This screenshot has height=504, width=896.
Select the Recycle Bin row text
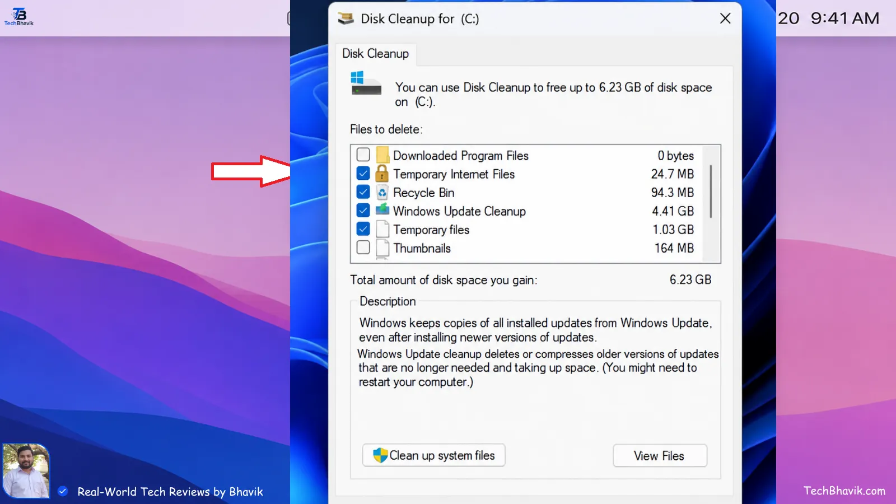423,193
